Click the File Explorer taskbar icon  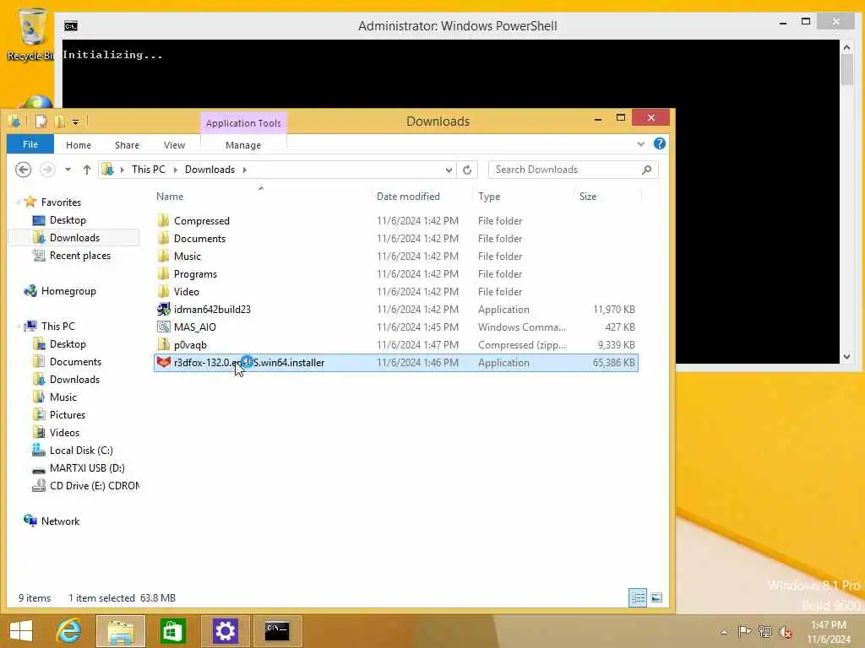[x=121, y=631]
